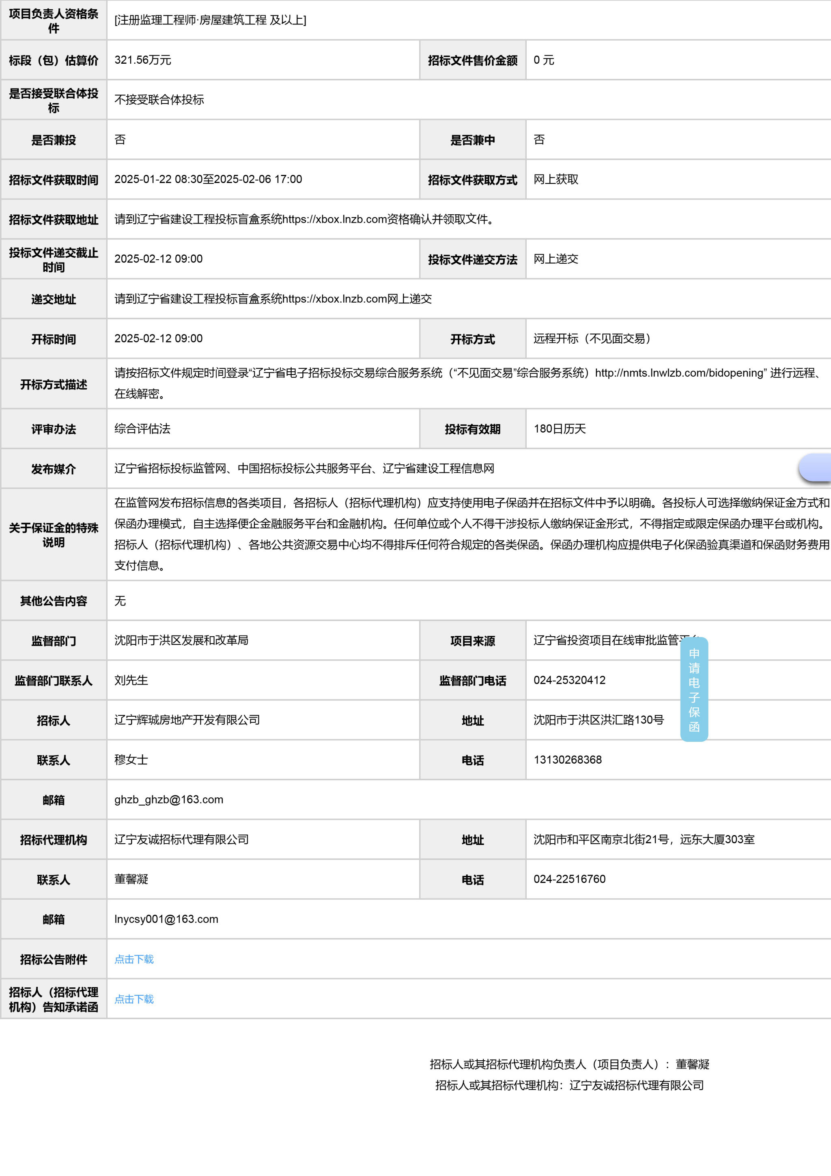Click the email lnycsy001@163.com
The width and height of the screenshot is (831, 1176).
[x=166, y=919]
